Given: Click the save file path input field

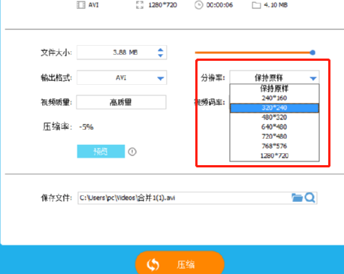Looking at the screenshot, I should click(198, 198).
